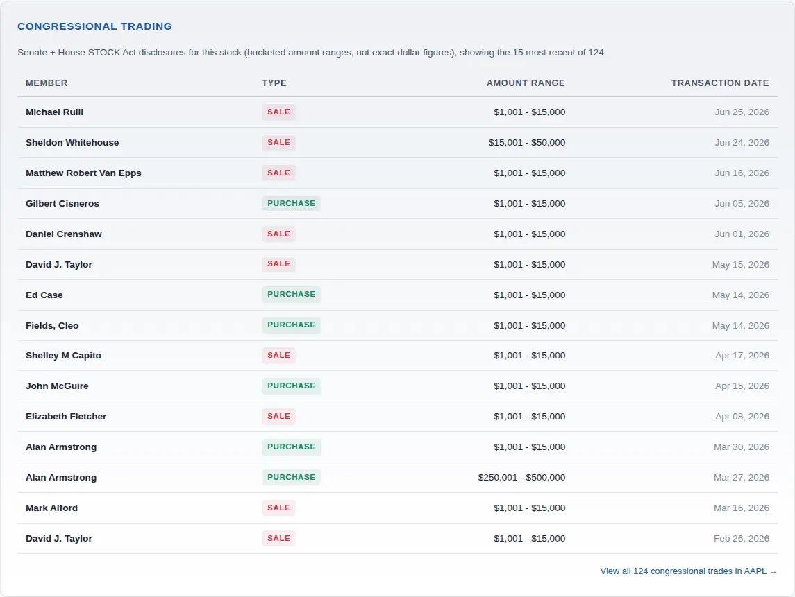Select David J. Taylor in the May 15 row
Screen dimensions: 795x597
(59, 264)
